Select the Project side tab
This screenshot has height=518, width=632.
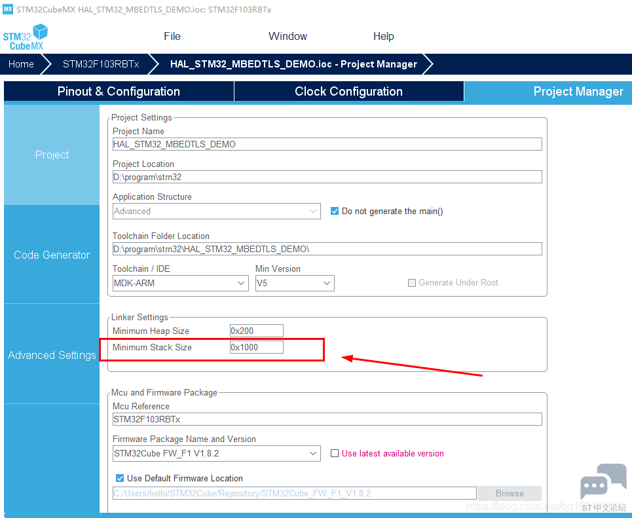[x=52, y=155]
